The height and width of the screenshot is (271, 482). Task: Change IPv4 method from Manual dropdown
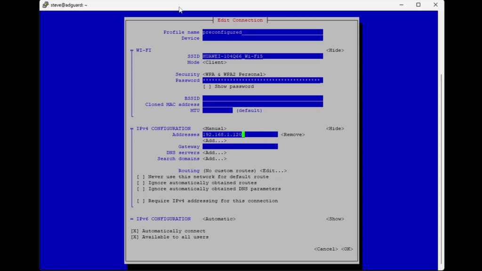214,128
